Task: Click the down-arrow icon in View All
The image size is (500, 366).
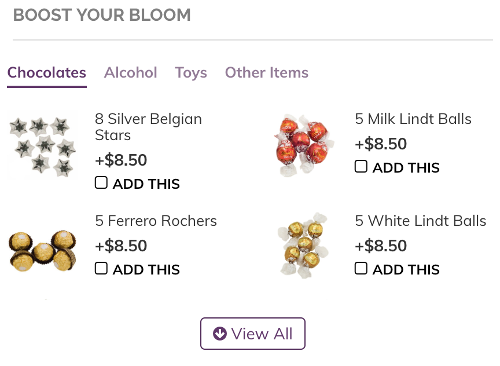Action: (219, 334)
